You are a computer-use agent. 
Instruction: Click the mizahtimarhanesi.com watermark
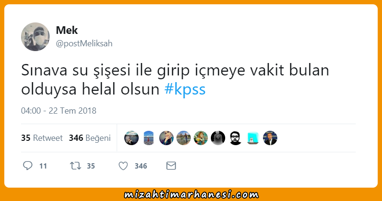pos(191,195)
